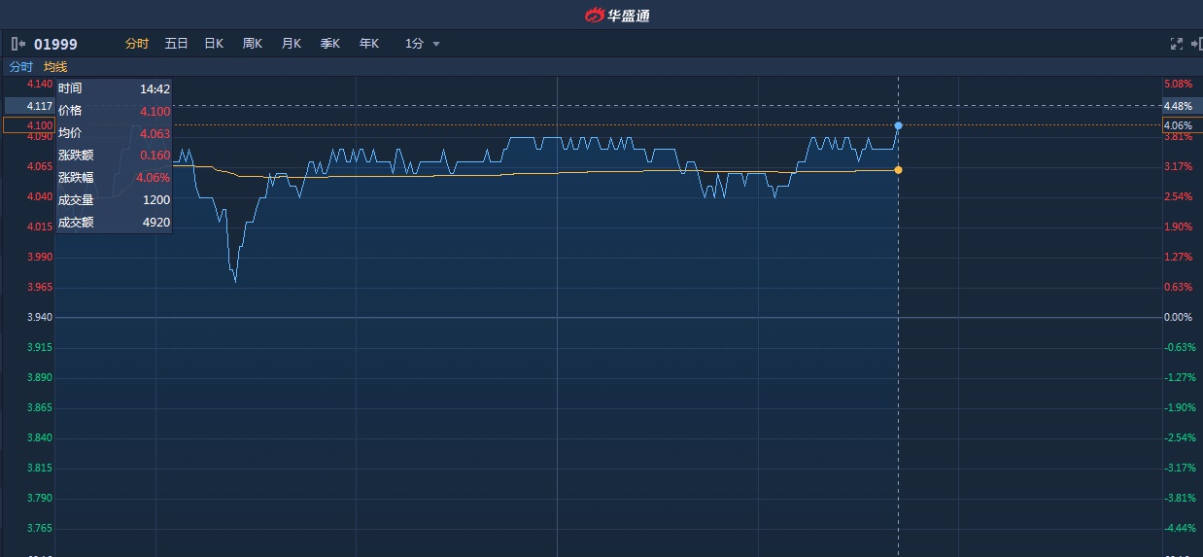
Task: Click the blue price marker dot on chart
Action: click(x=898, y=125)
